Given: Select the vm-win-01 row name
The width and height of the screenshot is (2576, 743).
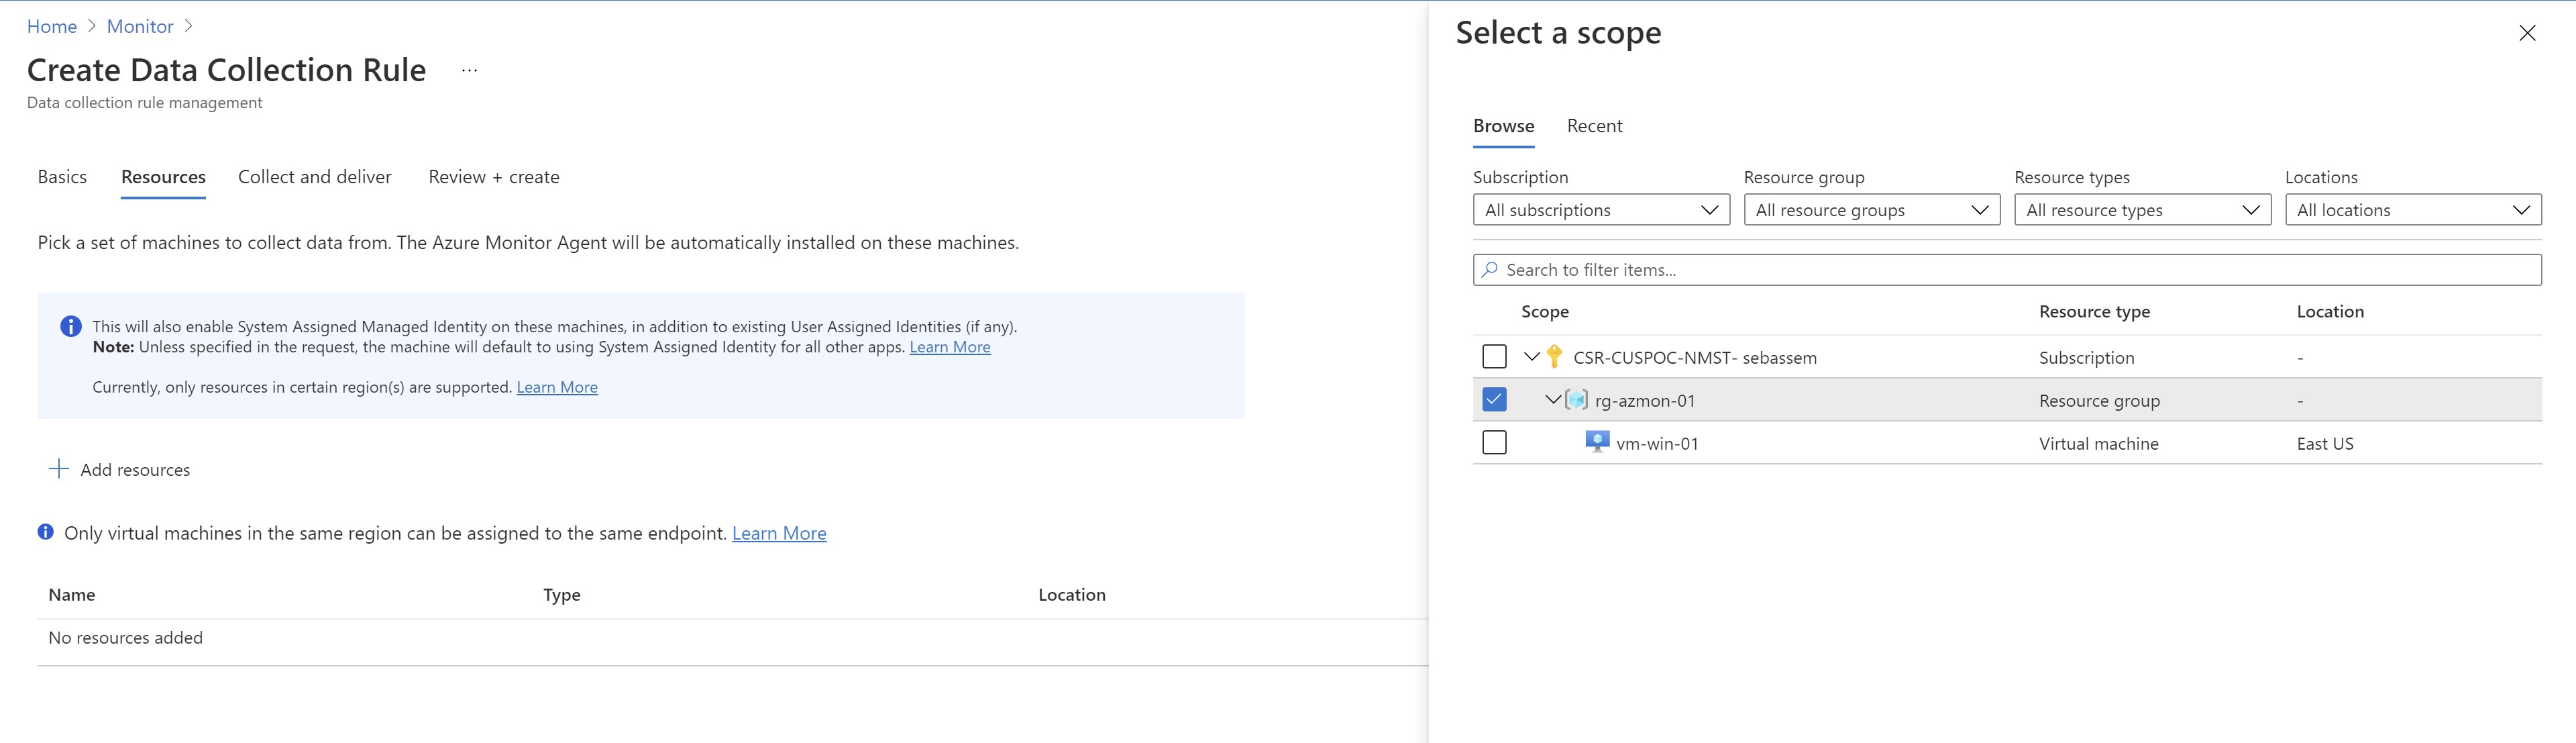Looking at the screenshot, I should (1657, 443).
